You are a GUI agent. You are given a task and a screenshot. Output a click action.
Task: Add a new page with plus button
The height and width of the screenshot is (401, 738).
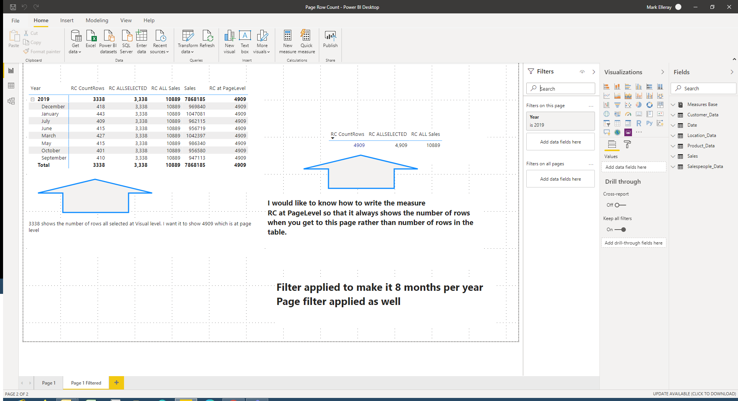pyautogui.click(x=116, y=383)
